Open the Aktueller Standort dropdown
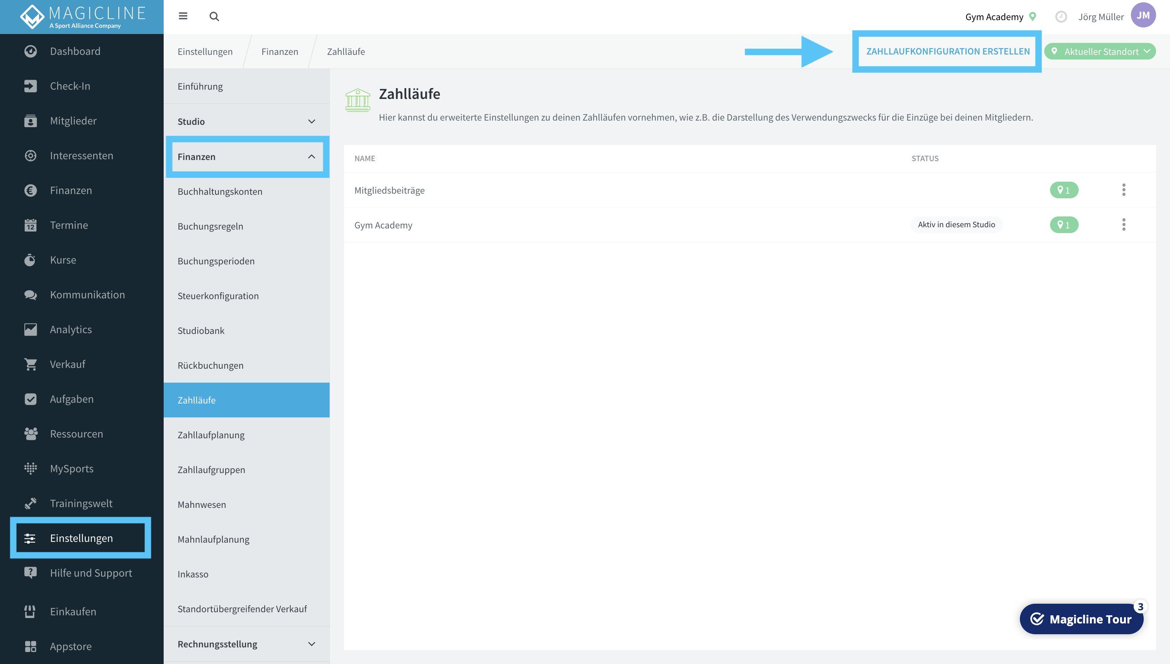Screen dimensions: 1170x664 tap(1100, 51)
